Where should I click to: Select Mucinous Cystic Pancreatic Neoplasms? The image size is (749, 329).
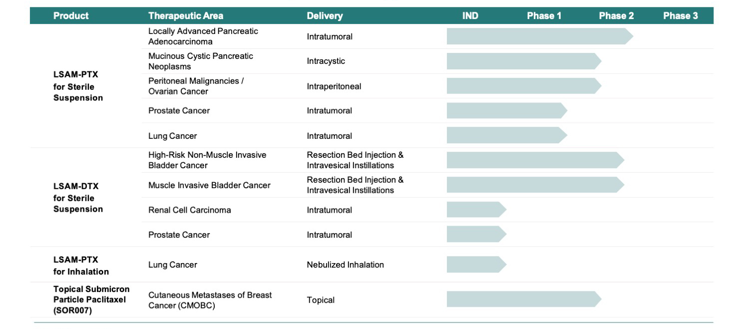(201, 61)
